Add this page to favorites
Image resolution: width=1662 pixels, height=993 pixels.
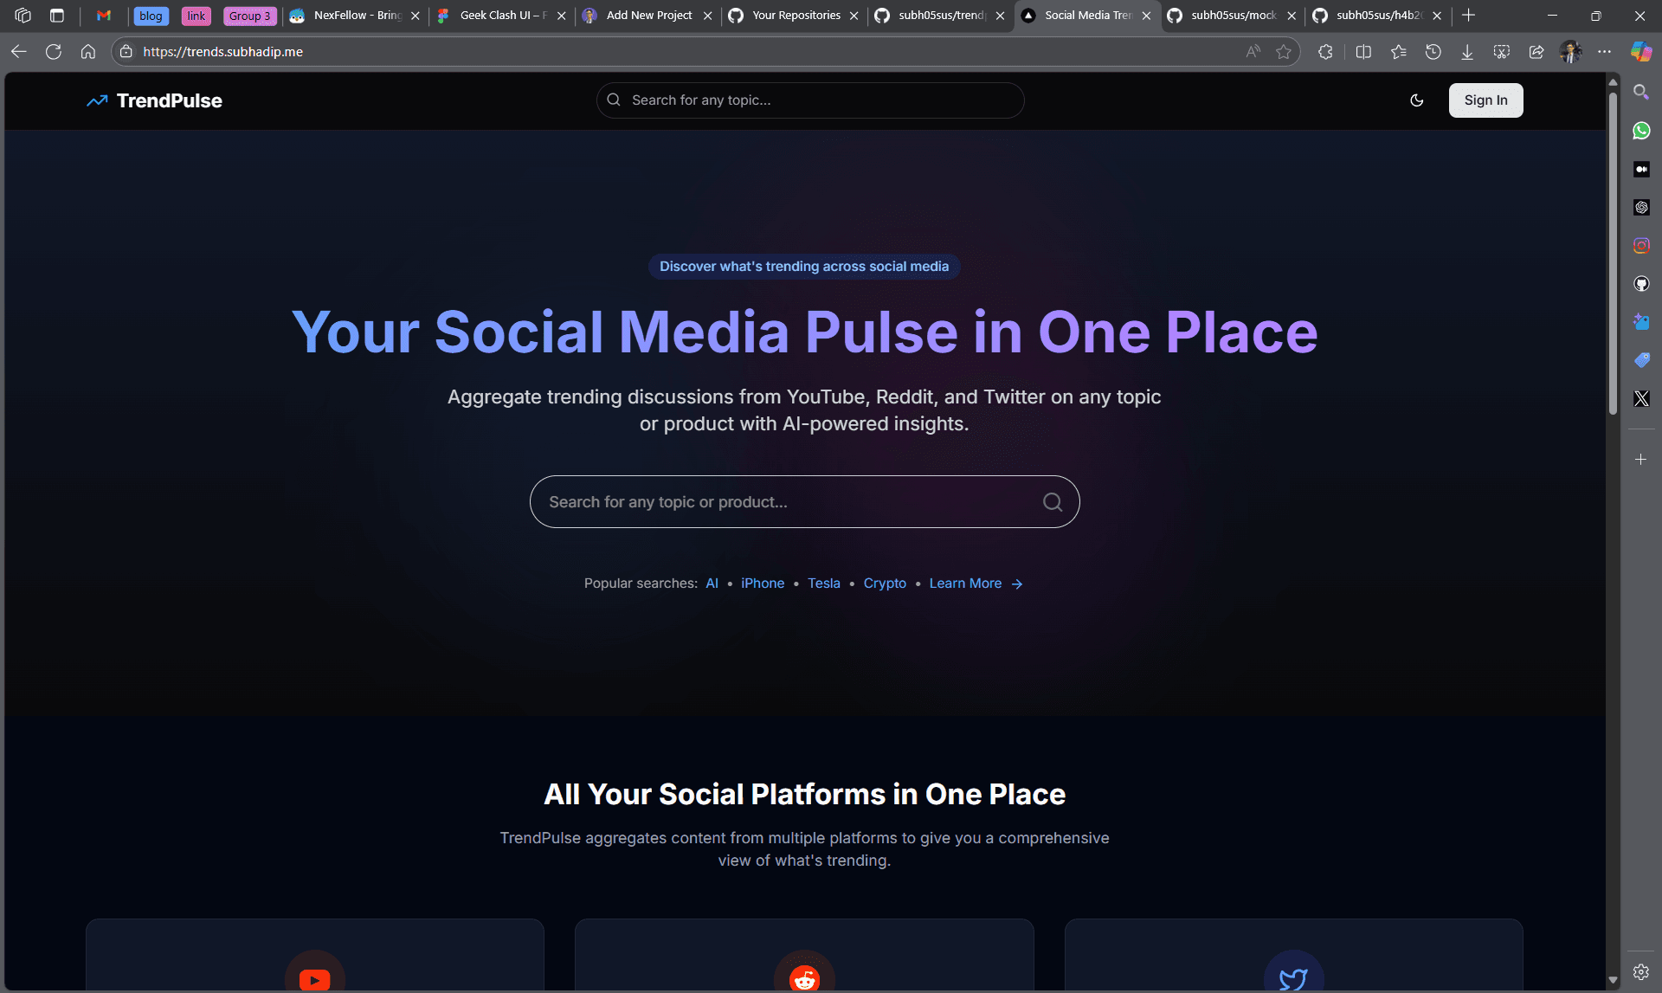point(1284,52)
